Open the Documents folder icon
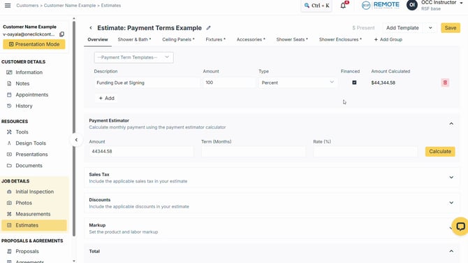The image size is (468, 263). pyautogui.click(x=9, y=165)
